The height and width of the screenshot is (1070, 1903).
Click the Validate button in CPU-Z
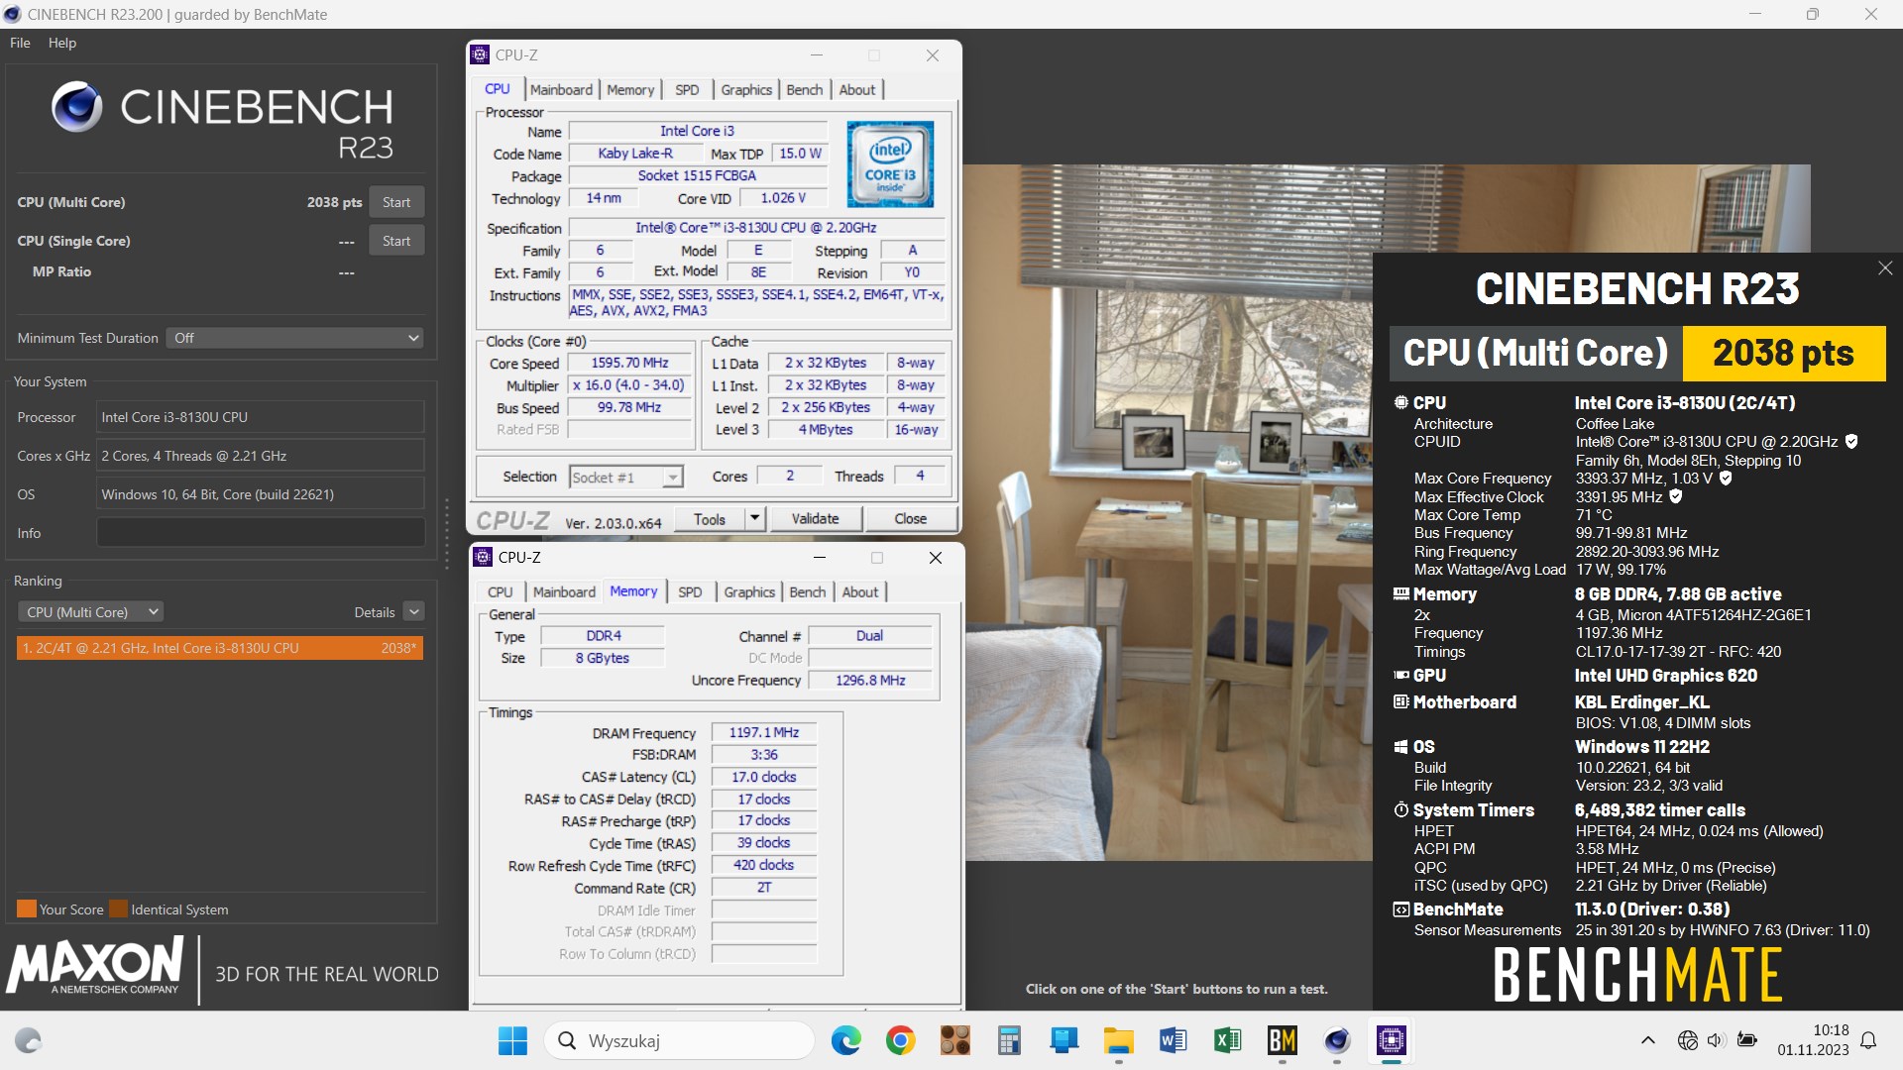[x=816, y=519]
